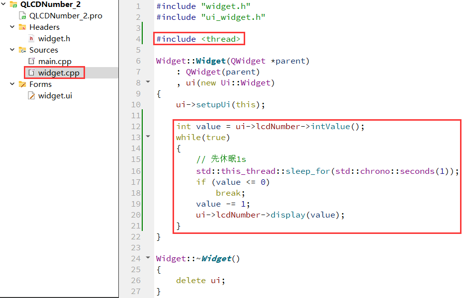Click the '#include "widget.h"' line
The width and height of the screenshot is (463, 298).
(x=203, y=6)
